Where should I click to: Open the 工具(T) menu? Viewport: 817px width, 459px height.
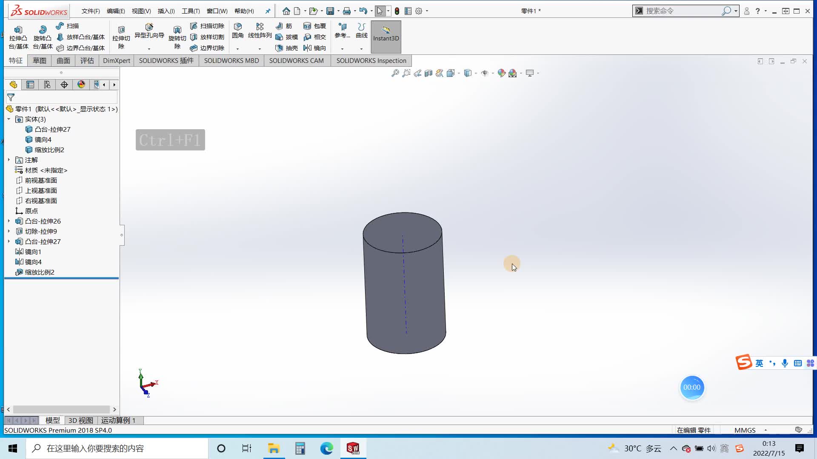(x=190, y=11)
